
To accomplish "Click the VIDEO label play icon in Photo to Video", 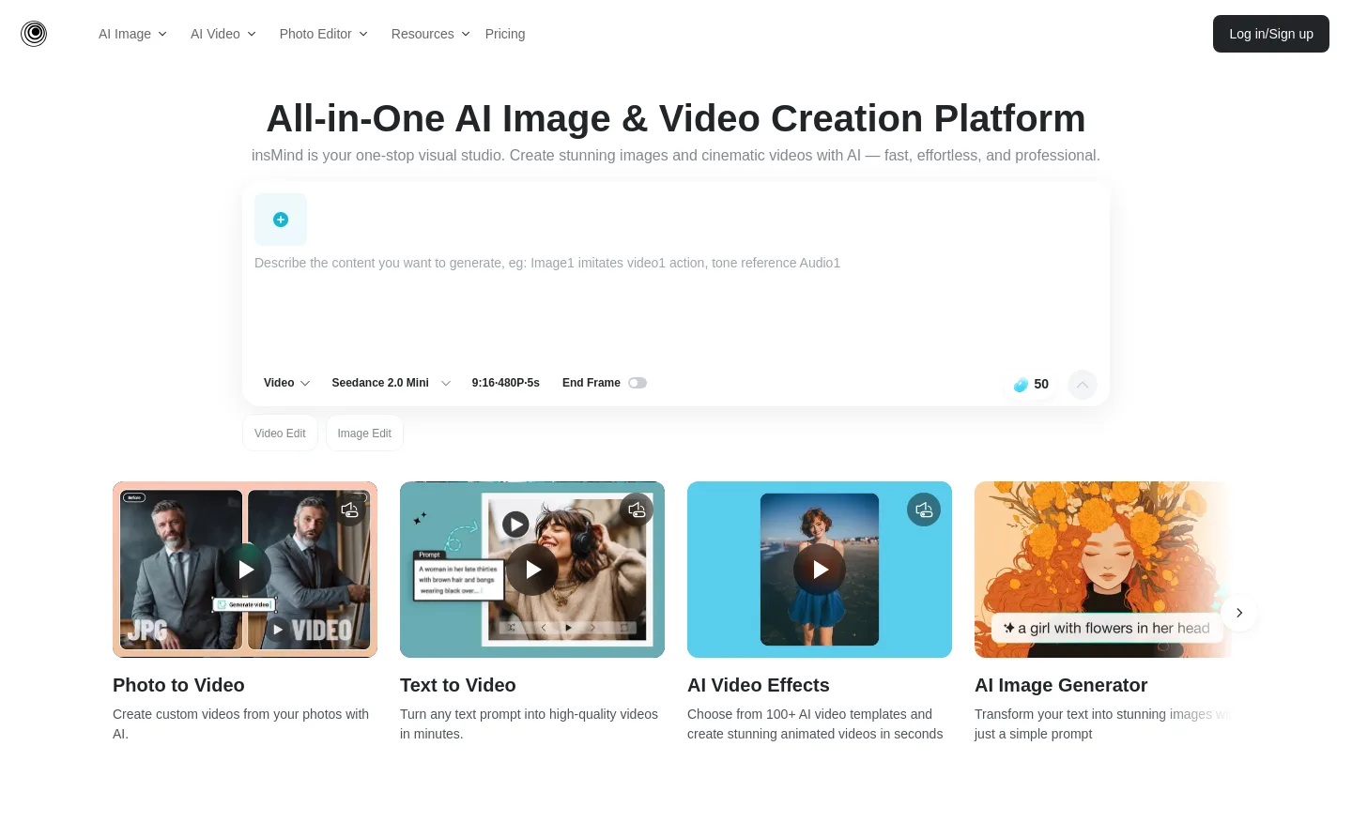I will 278,630.
